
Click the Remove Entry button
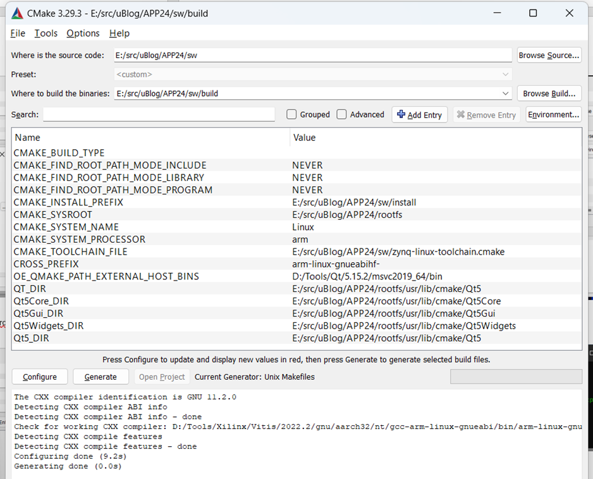pyautogui.click(x=486, y=114)
